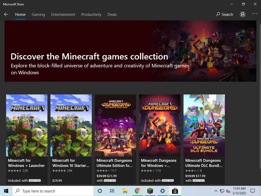
Task: Select Microsoft Store taskbar icon
Action: pos(175,191)
